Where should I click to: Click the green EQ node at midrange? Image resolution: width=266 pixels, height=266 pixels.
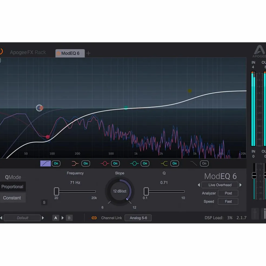[126, 108]
